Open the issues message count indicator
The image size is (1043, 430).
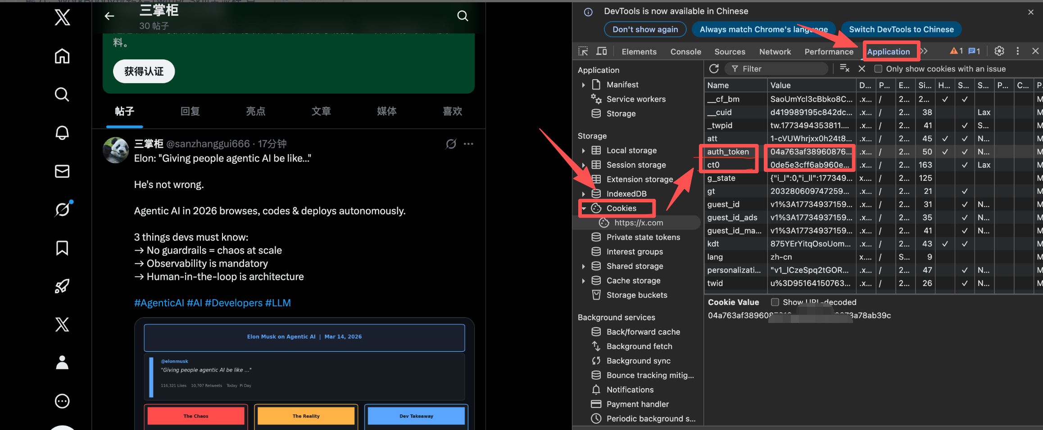pos(975,51)
